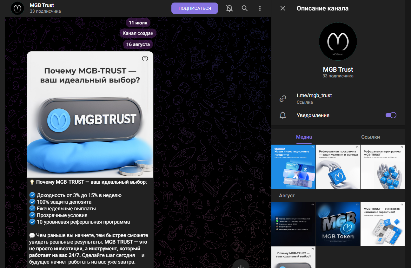Switch to the Ссылки tab
The image size is (411, 268).
(370, 137)
